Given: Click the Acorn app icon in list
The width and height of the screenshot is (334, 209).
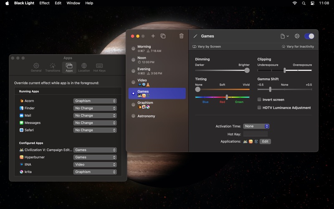Looking at the screenshot, I should [22, 101].
